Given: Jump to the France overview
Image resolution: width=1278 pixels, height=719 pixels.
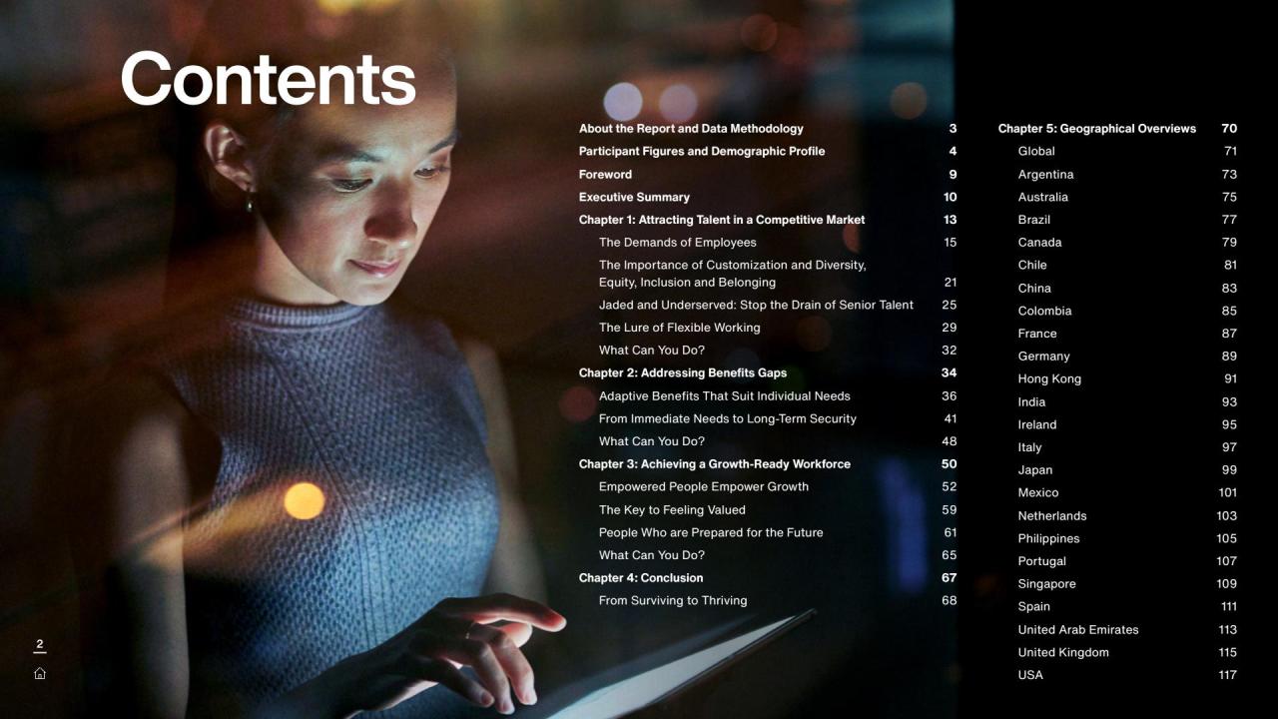Looking at the screenshot, I should (x=1037, y=335).
